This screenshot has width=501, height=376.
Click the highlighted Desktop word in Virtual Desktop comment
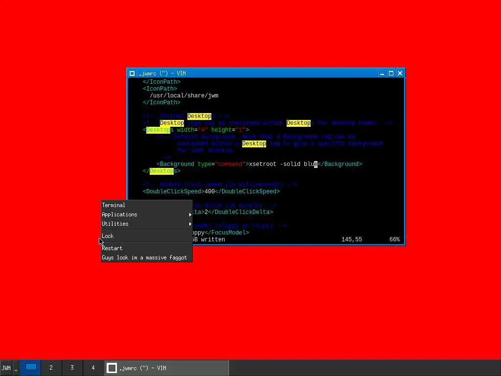point(199,116)
